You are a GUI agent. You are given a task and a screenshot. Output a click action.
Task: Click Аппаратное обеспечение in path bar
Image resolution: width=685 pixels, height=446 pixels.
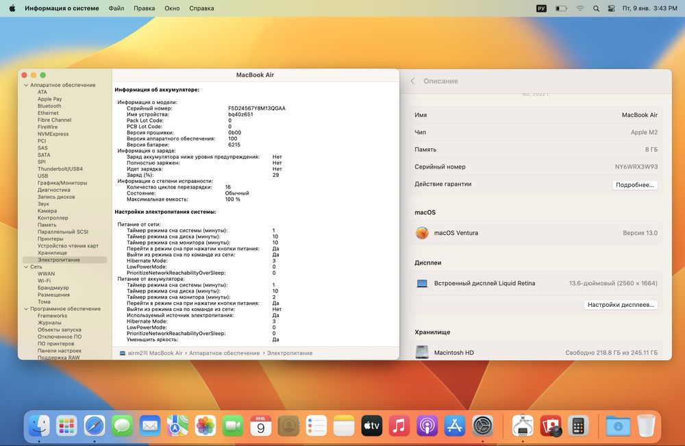pos(224,353)
